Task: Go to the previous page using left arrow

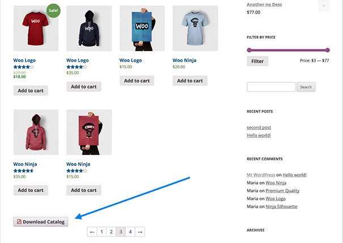Action: click(92, 232)
